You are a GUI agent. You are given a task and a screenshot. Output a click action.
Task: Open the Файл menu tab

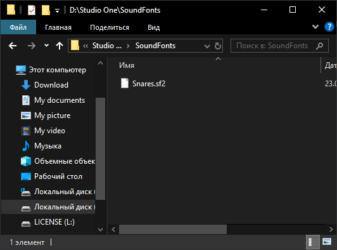pos(18,27)
